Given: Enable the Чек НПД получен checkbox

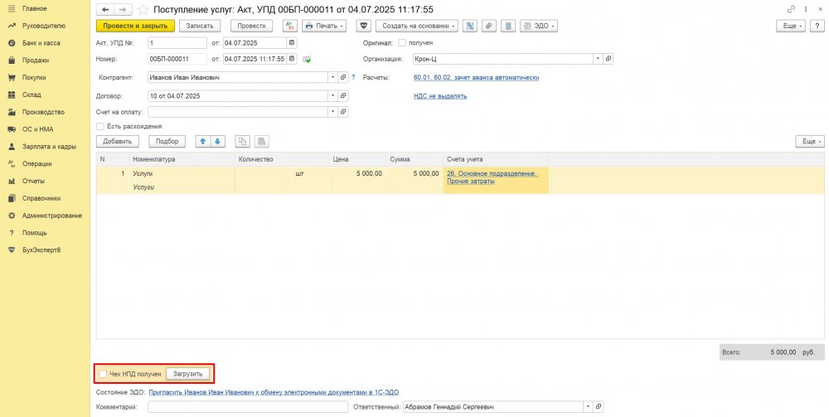Looking at the screenshot, I should [103, 374].
